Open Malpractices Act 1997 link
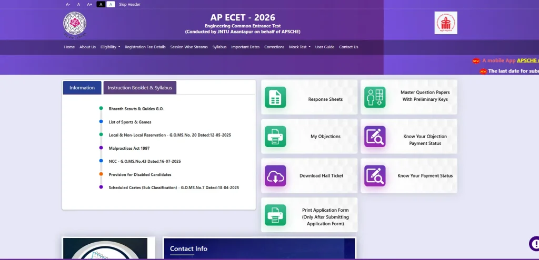The height and width of the screenshot is (260, 539). (x=129, y=149)
